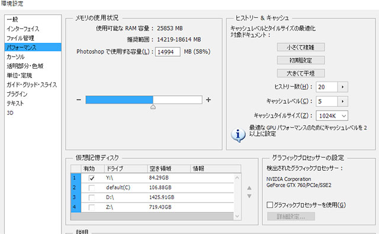
Task: Select インターフェイス in the sidebar
Action: click(23, 29)
